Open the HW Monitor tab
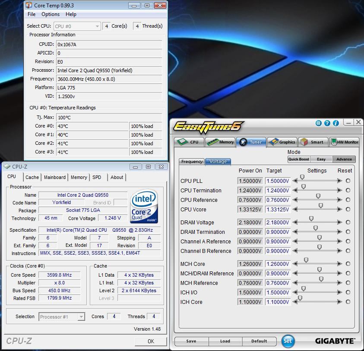The image size is (364, 351). (344, 142)
